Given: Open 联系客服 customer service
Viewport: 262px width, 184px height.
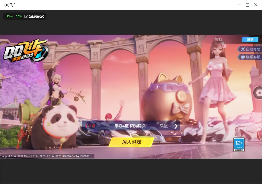Looking at the screenshot, I should tap(250, 57).
